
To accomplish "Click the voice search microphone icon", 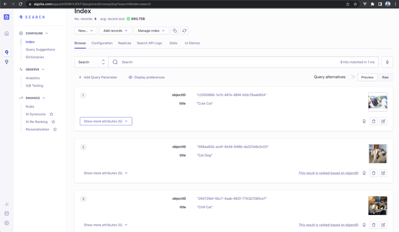I will pos(387,62).
